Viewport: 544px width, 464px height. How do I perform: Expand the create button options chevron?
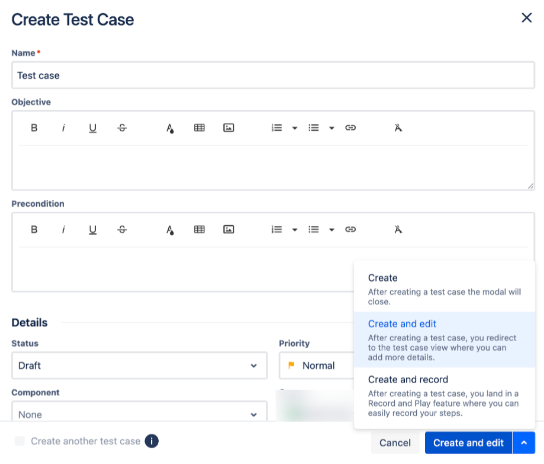point(524,442)
